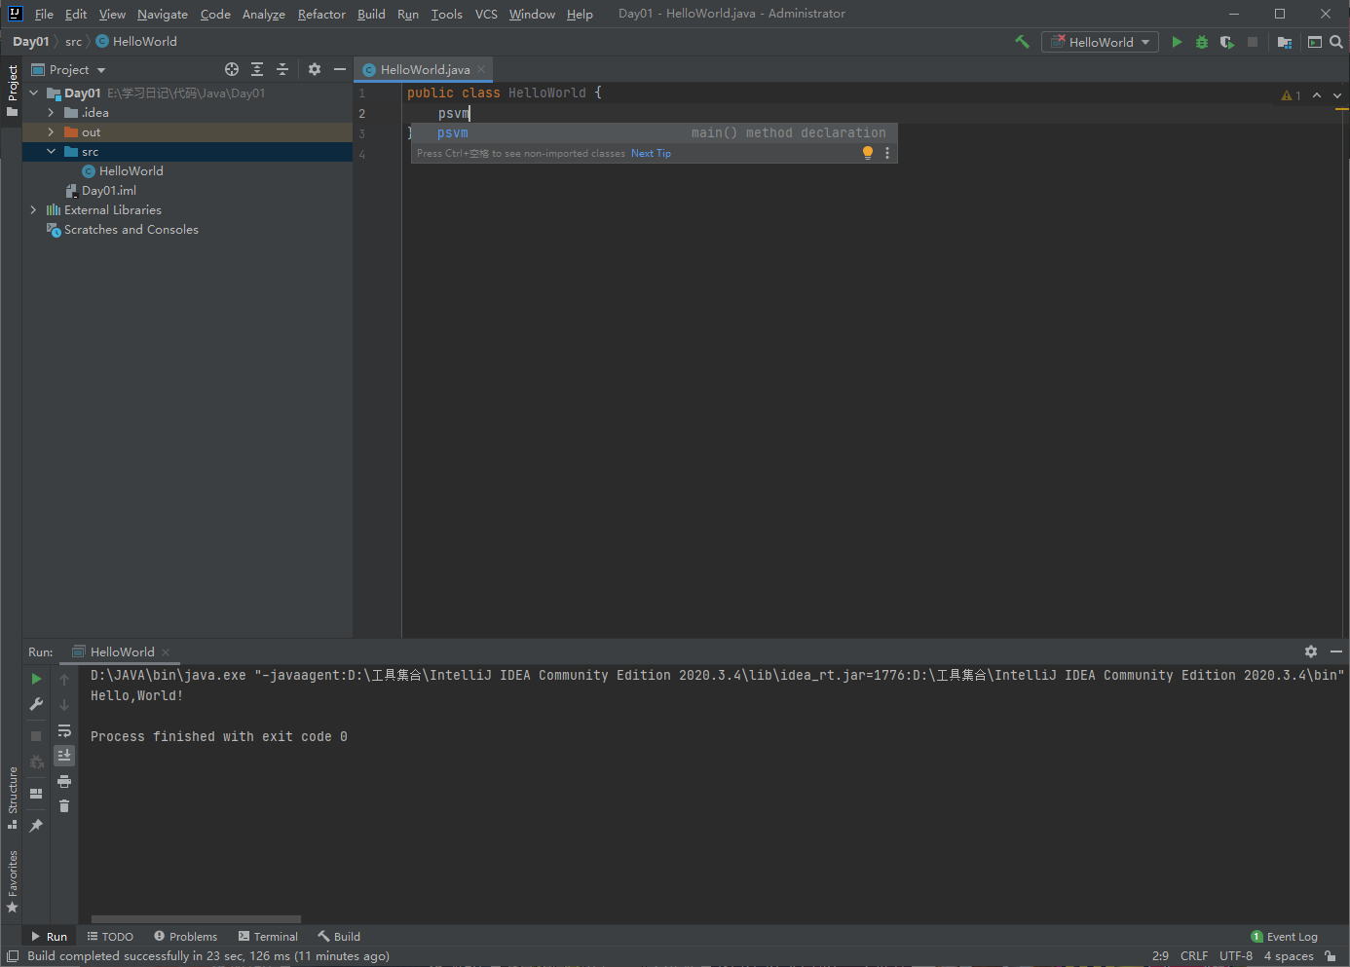Collapse the src folder
This screenshot has width=1350, height=967.
pos(51,151)
